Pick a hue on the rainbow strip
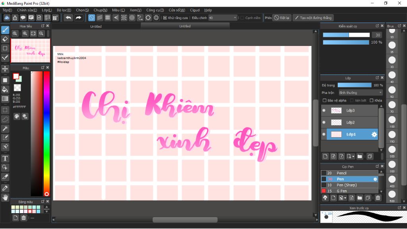 (x=47, y=133)
